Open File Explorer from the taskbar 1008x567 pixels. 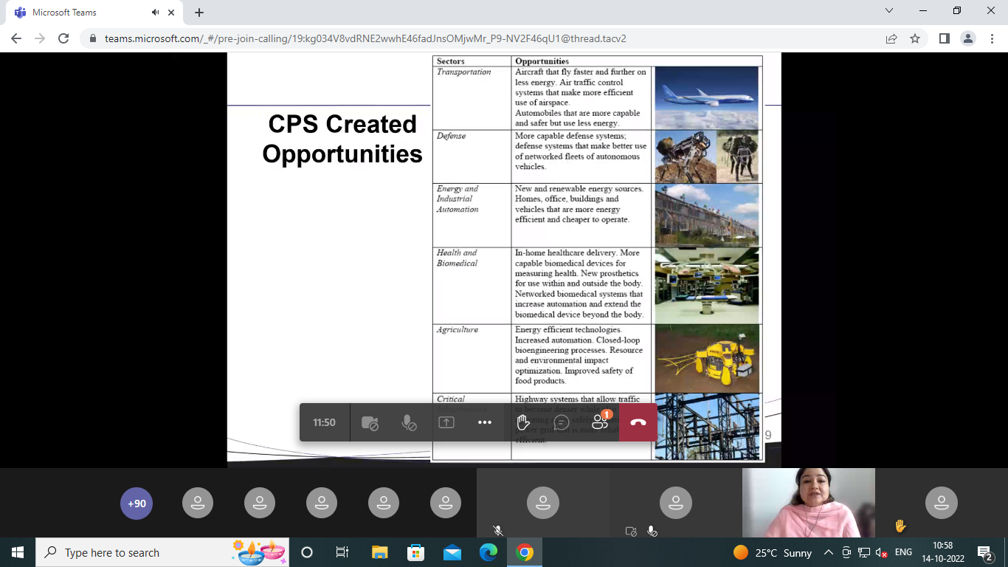click(379, 552)
